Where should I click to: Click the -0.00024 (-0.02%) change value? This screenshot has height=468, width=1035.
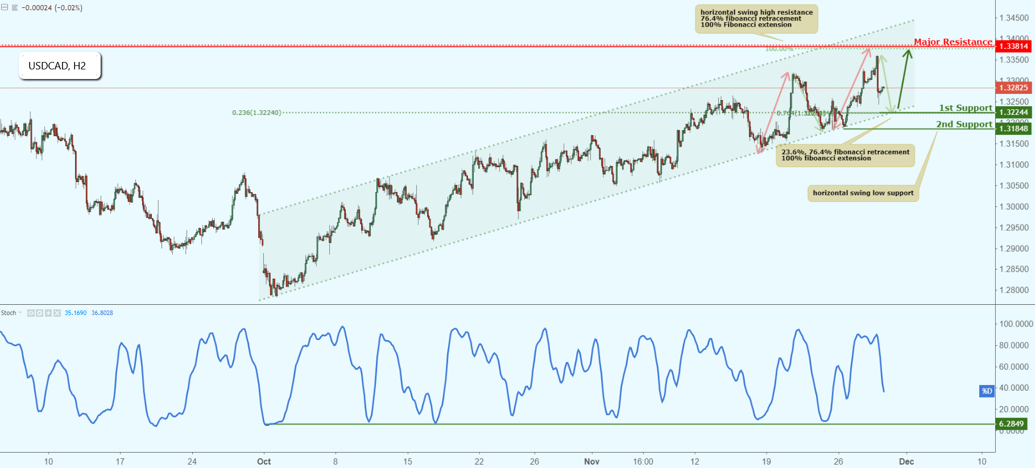tap(52, 8)
